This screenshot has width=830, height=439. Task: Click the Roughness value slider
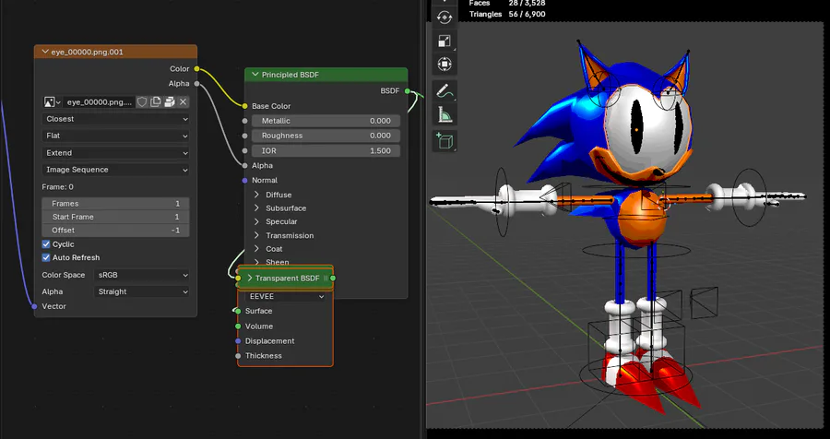[326, 136]
